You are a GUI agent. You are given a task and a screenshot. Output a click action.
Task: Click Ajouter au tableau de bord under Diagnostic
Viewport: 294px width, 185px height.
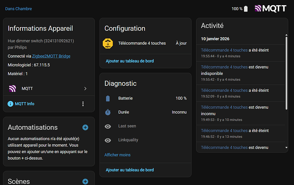(x=130, y=170)
